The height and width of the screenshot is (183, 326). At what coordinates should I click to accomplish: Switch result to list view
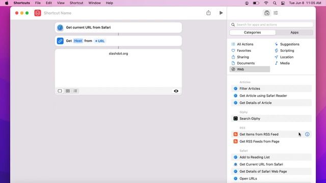click(75, 91)
